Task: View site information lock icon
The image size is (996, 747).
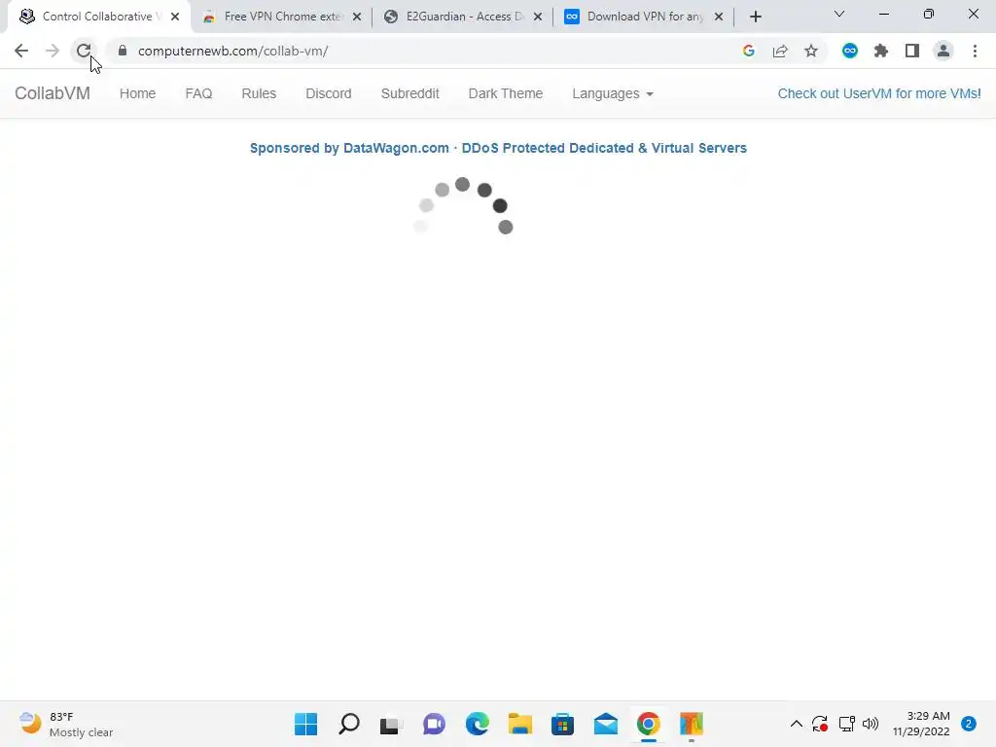Action: tap(123, 51)
